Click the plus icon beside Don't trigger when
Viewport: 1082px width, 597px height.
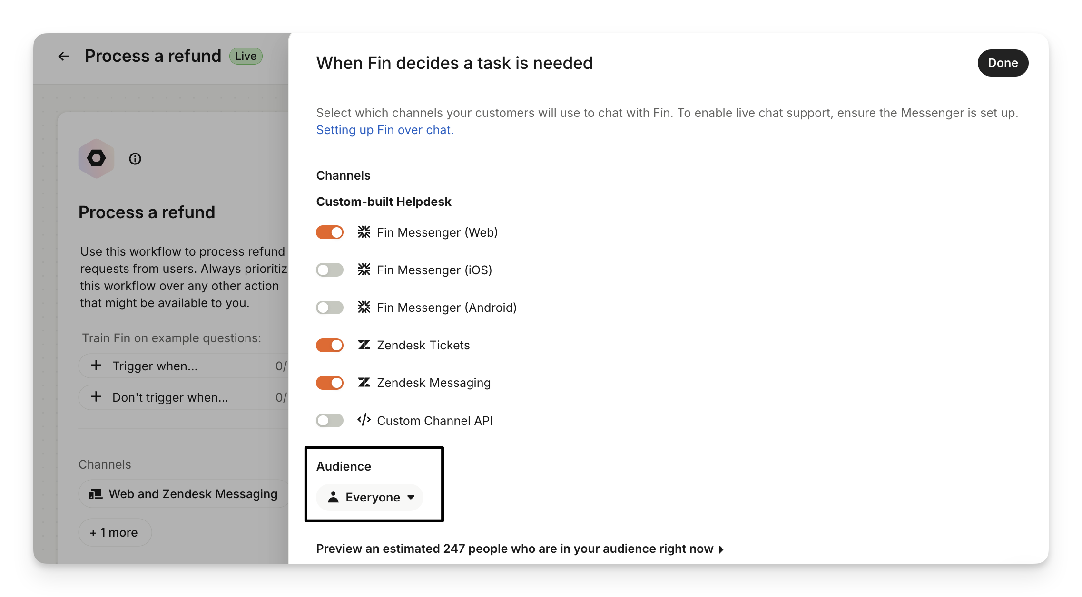coord(96,397)
